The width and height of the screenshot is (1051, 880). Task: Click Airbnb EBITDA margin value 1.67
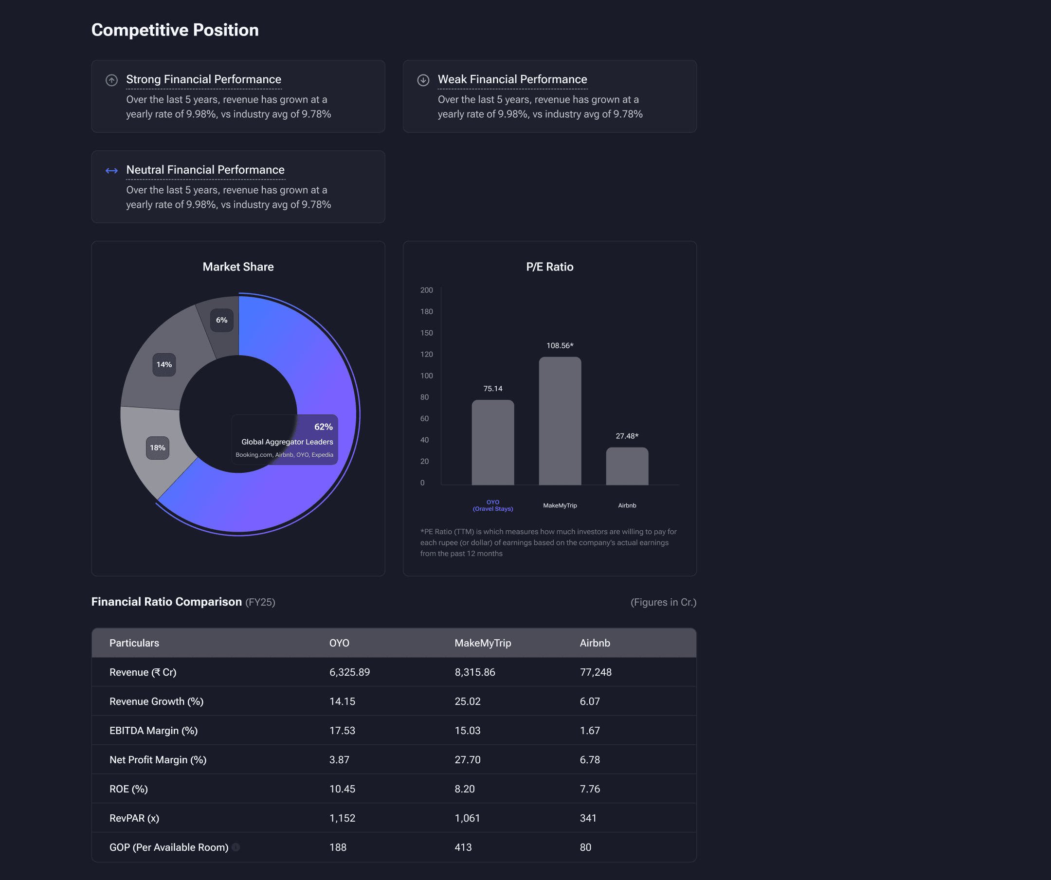tap(590, 731)
